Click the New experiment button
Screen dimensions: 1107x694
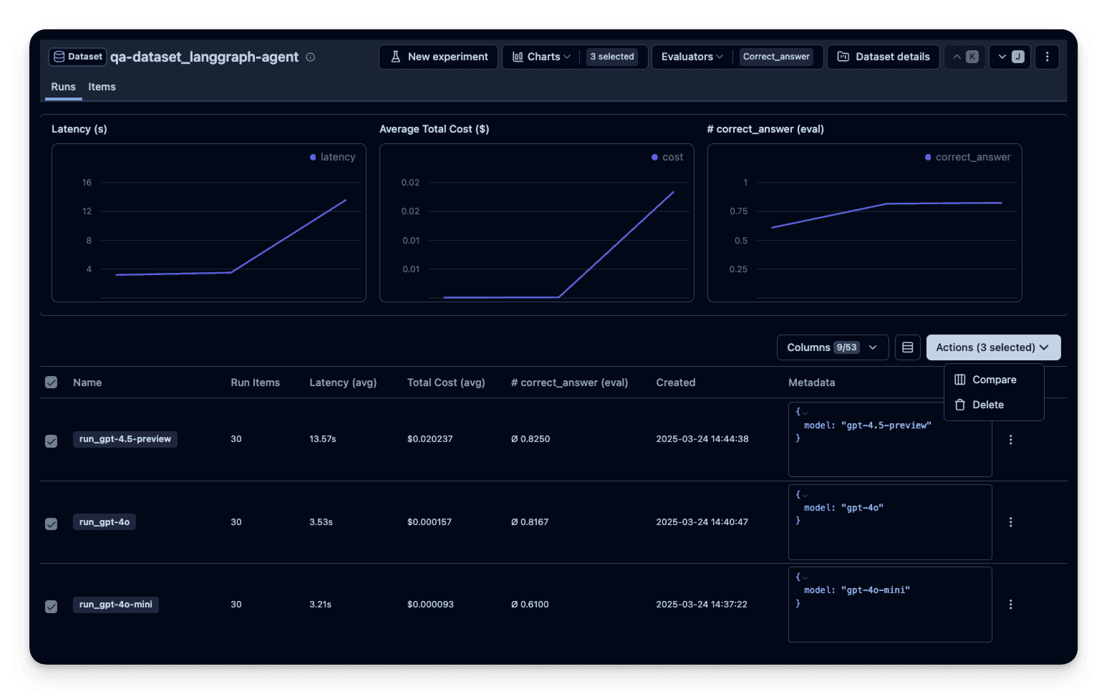(x=438, y=57)
